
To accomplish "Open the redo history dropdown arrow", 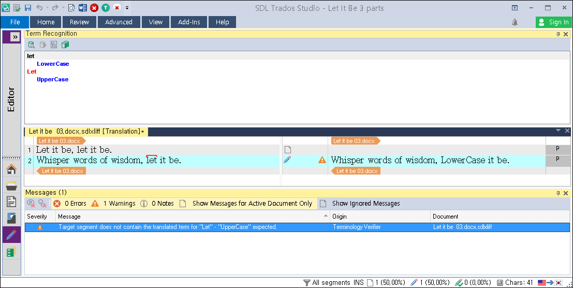I will 63,7.
